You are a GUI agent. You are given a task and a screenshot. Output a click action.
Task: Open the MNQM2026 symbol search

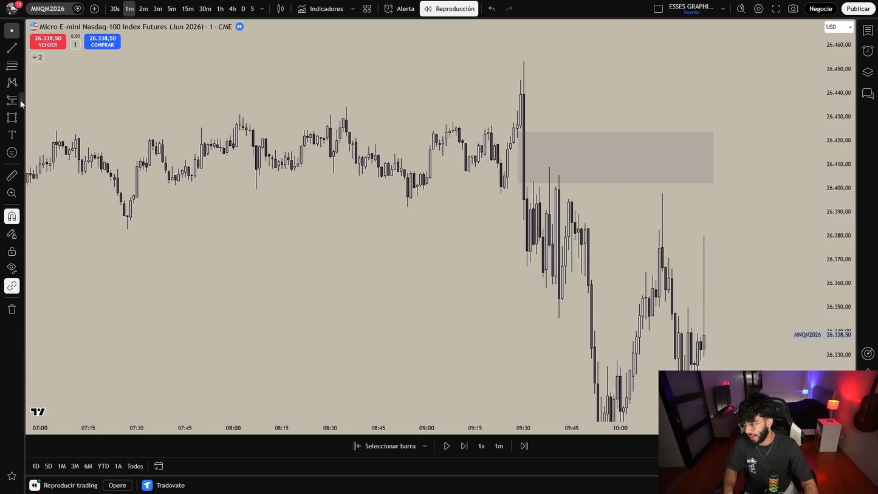(x=47, y=9)
